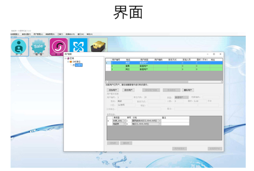This screenshot has width=254, height=171.
Task: Open the 工具 menu in menu bar
Action: pyautogui.click(x=60, y=34)
